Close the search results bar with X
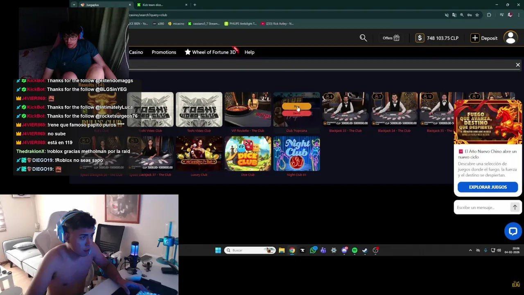The image size is (524, 295). [518, 65]
